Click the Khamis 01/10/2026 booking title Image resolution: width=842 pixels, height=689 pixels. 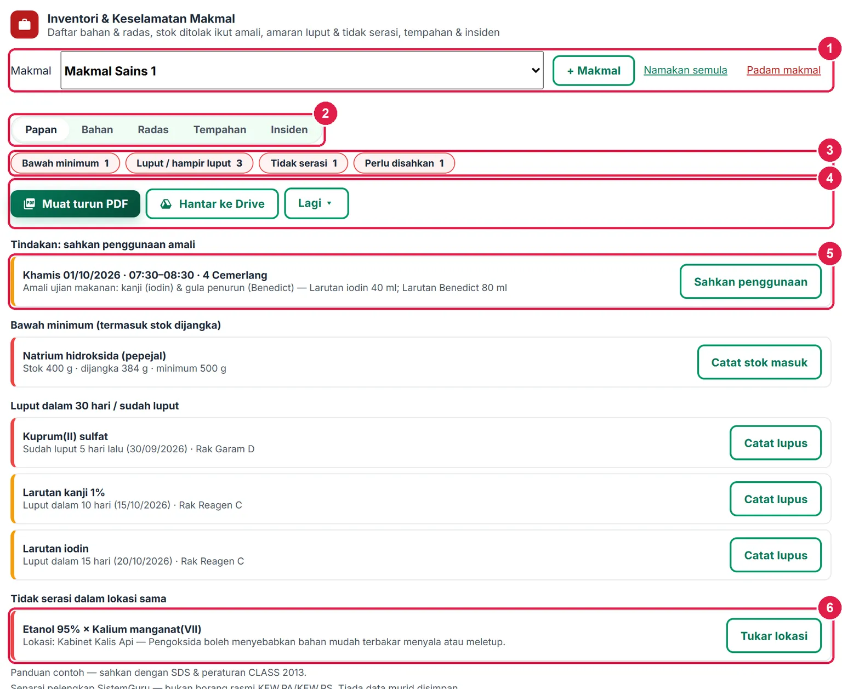pos(145,275)
